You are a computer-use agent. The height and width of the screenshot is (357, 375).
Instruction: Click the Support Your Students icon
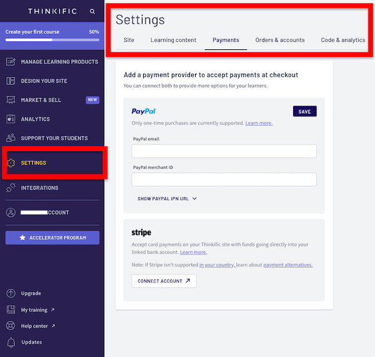(x=11, y=138)
